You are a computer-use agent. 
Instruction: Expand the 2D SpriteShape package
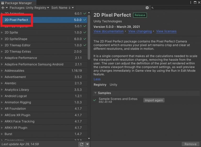tap(2, 39)
